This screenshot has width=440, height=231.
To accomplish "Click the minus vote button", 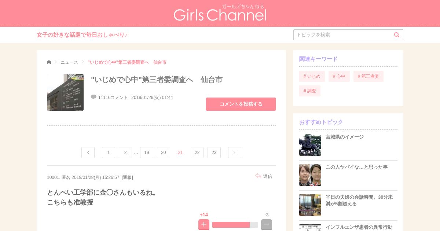I will (267, 224).
